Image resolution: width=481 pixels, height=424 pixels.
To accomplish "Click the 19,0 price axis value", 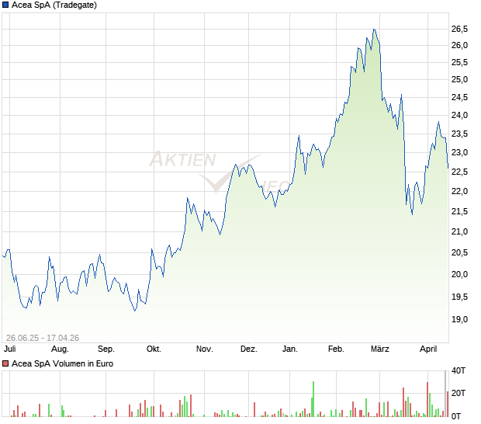I will (x=459, y=319).
